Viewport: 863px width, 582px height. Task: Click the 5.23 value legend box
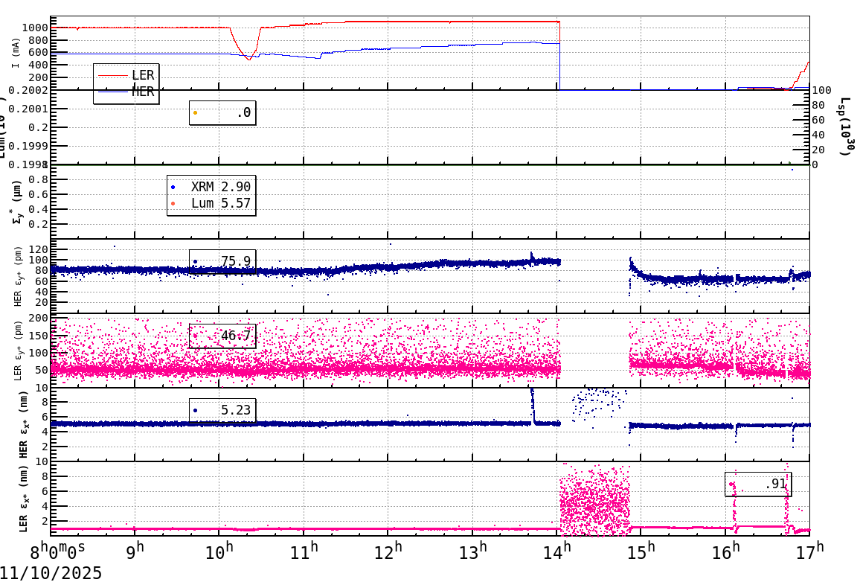tap(222, 410)
